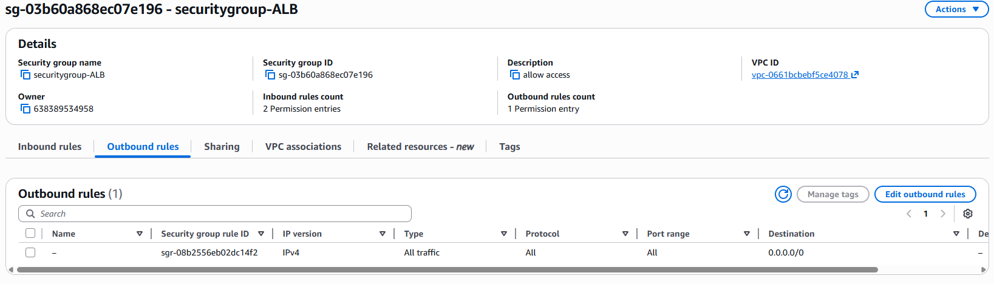Image resolution: width=994 pixels, height=284 pixels.
Task: Select all outbound rules checkbox
Action: [x=30, y=234]
